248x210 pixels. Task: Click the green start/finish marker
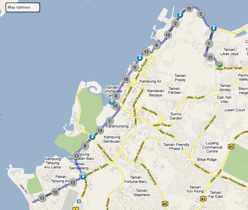219,64
